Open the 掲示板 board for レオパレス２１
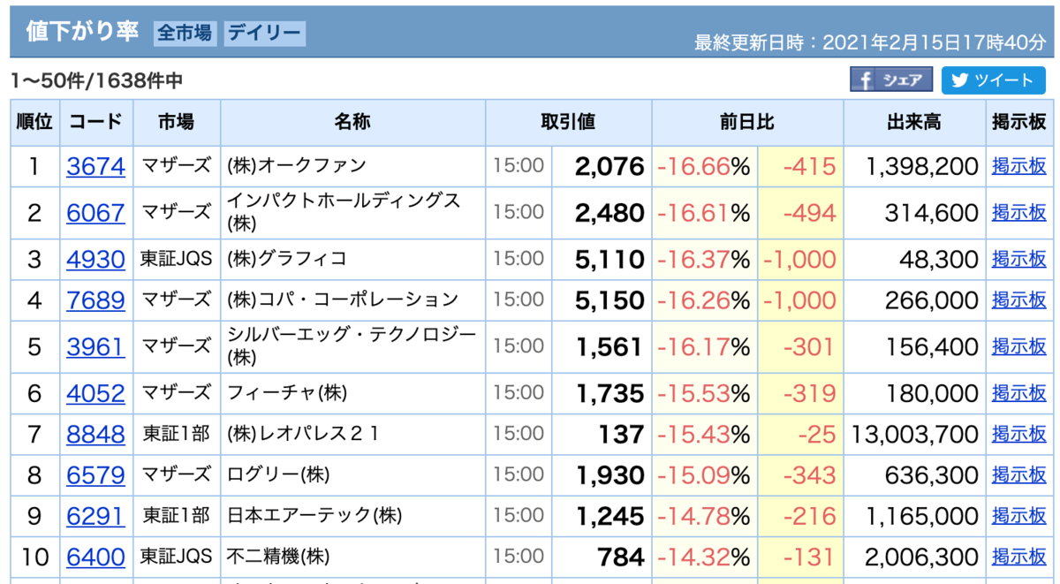The width and height of the screenshot is (1060, 584). pyautogui.click(x=1019, y=434)
